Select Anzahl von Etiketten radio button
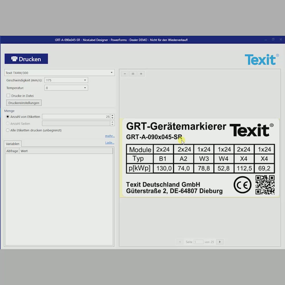 click(8, 117)
